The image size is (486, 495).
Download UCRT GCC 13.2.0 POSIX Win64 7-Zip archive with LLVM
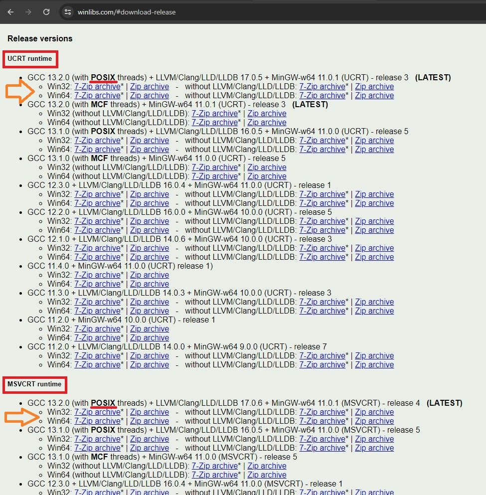pyautogui.click(x=98, y=95)
